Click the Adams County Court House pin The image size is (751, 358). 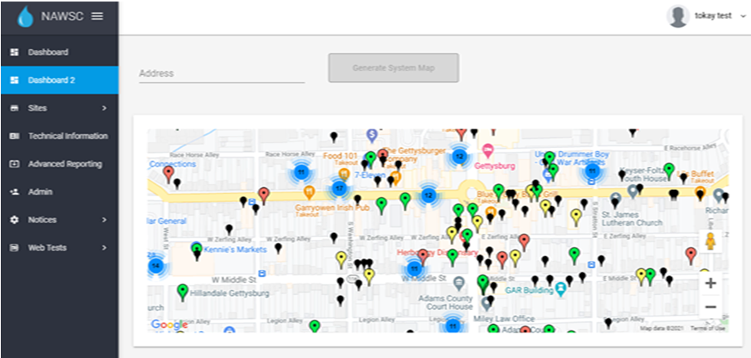(x=459, y=284)
